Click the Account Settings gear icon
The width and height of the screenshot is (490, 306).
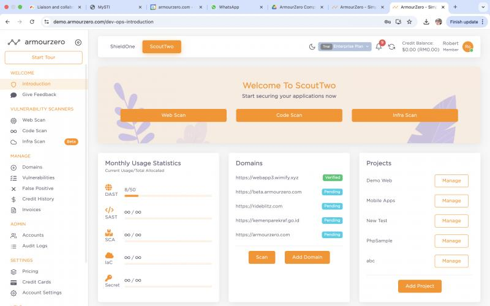[13, 293]
